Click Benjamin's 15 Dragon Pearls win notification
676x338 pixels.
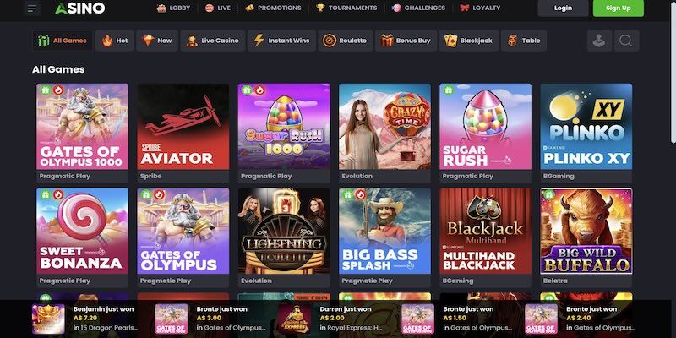click(85, 319)
